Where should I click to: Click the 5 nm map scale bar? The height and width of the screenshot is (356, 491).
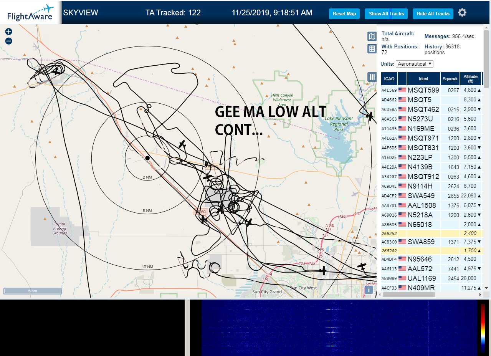[33, 291]
